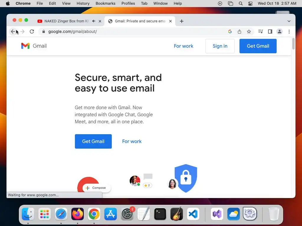302x226 pixels.
Task: Click the Compose pill in the illustration
Action: point(96,188)
